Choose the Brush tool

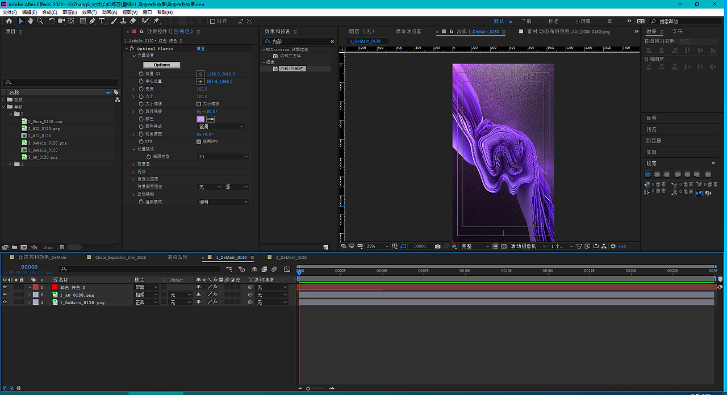[x=114, y=21]
